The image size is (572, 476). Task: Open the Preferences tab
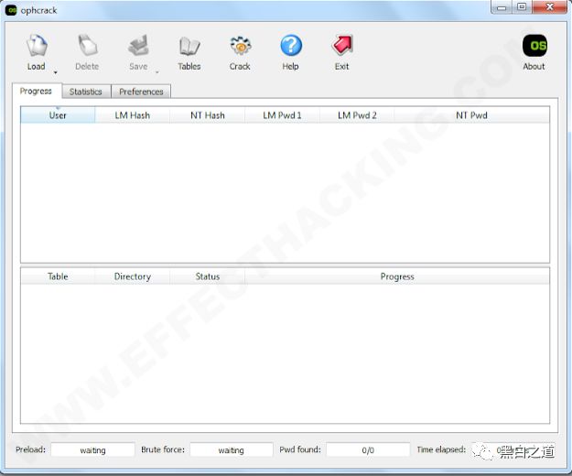point(141,92)
